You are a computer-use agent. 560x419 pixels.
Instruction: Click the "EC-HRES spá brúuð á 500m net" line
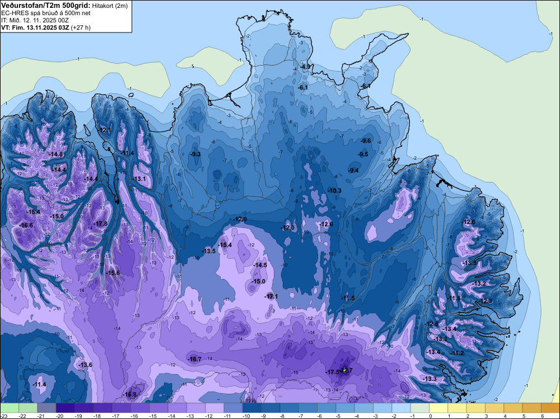(46, 13)
